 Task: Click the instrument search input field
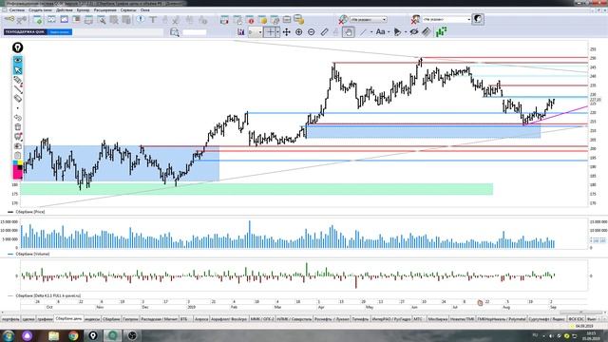194,32
